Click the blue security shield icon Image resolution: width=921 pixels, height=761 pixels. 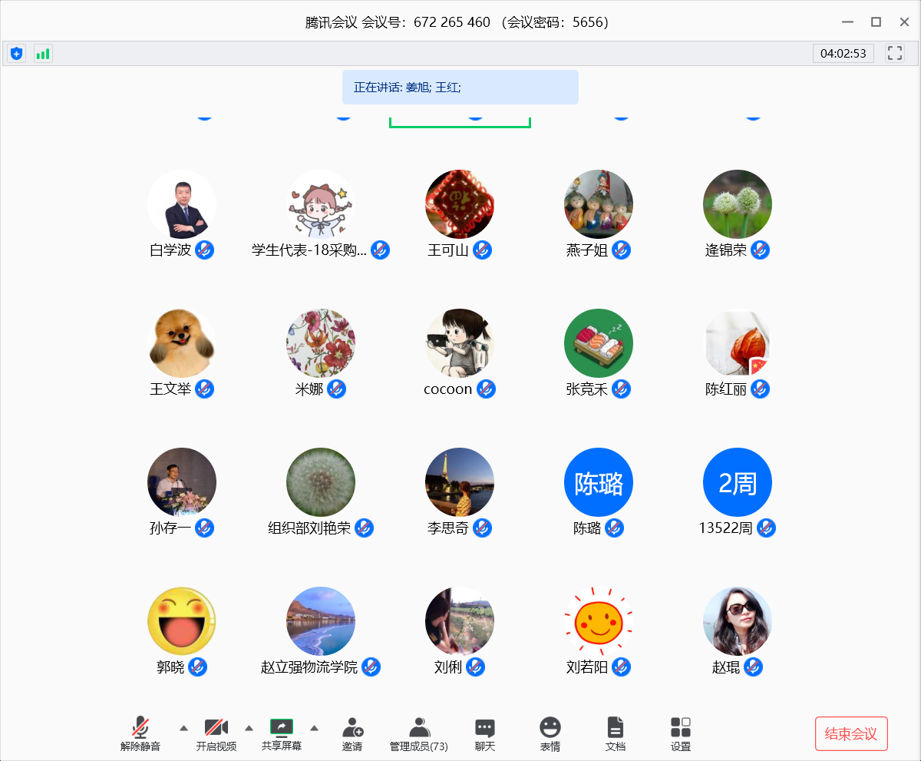[x=16, y=54]
